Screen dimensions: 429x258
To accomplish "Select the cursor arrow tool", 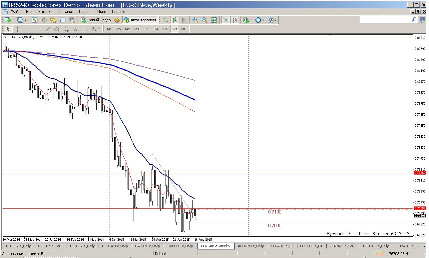I will 8,29.
